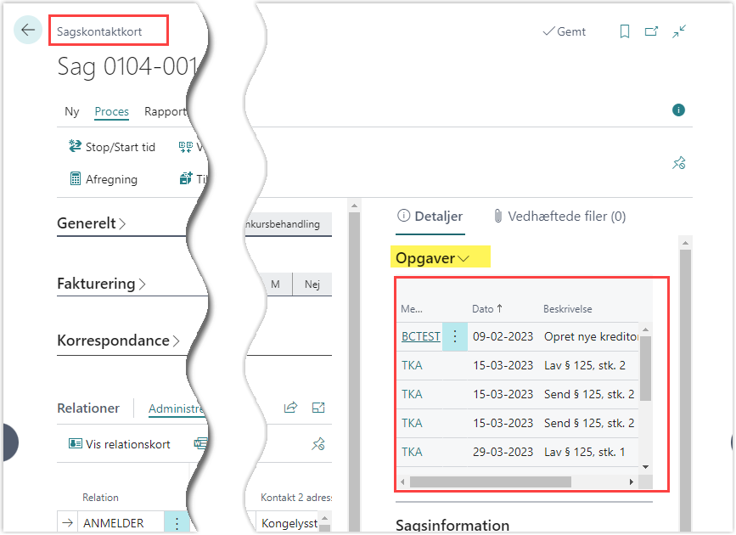The image size is (736, 535).
Task: Pin the action bar at top right
Action: click(x=678, y=163)
